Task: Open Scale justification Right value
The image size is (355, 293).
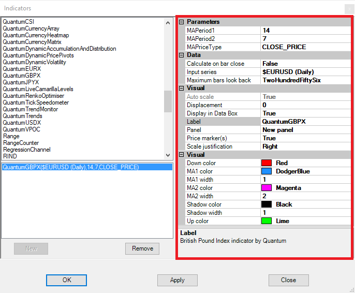Action: click(306, 146)
